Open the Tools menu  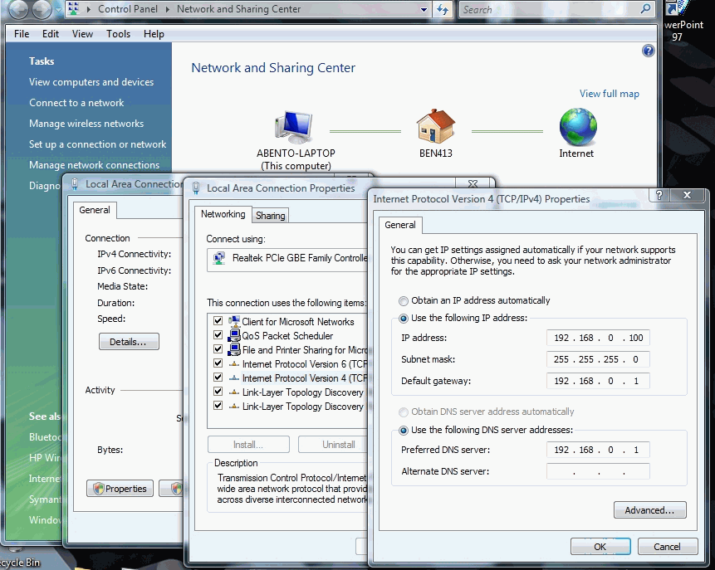tap(118, 34)
